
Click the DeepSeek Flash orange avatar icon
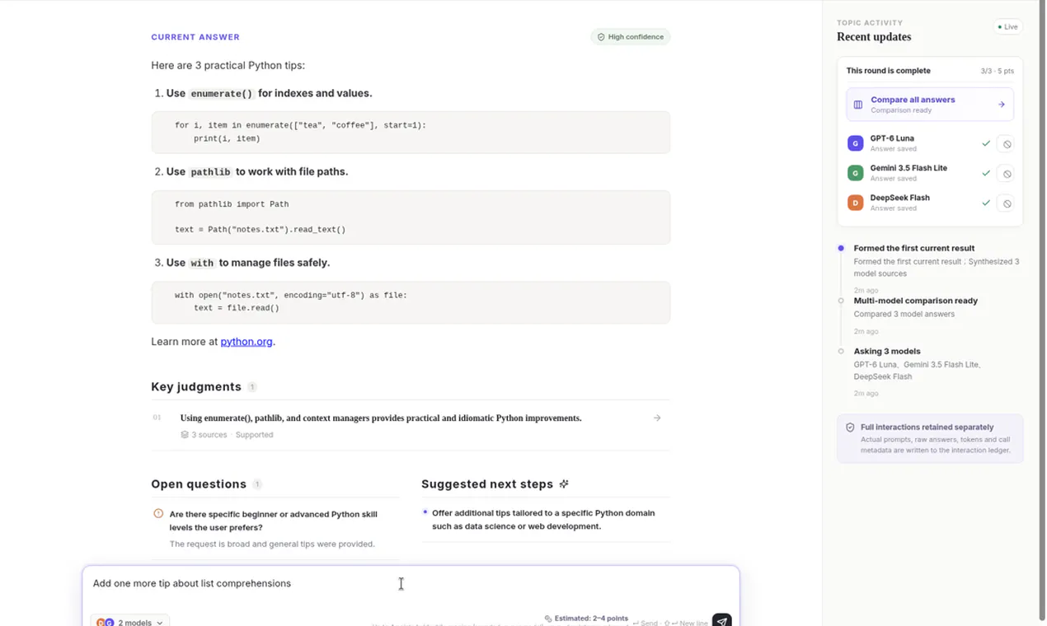click(856, 203)
